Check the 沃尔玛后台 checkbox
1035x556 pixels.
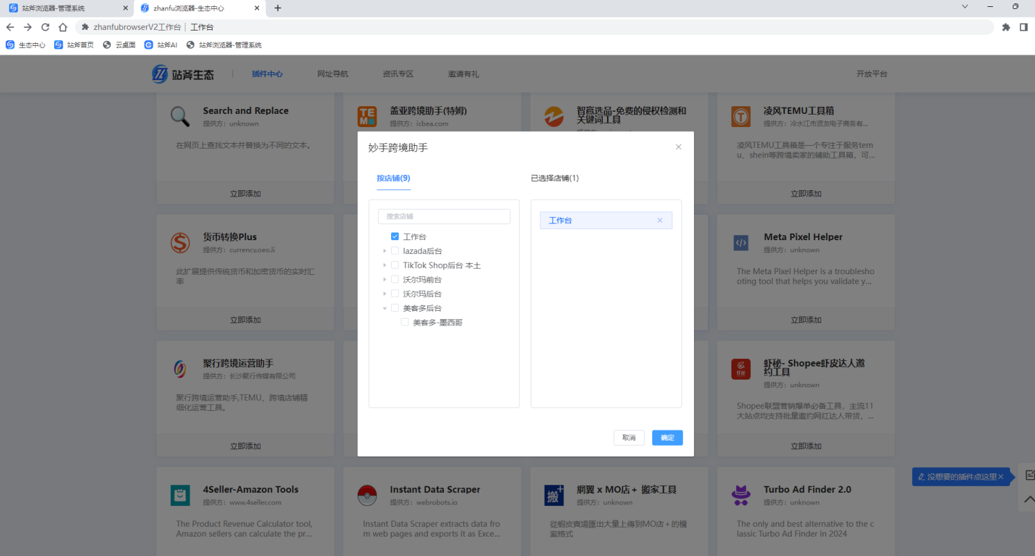click(395, 294)
